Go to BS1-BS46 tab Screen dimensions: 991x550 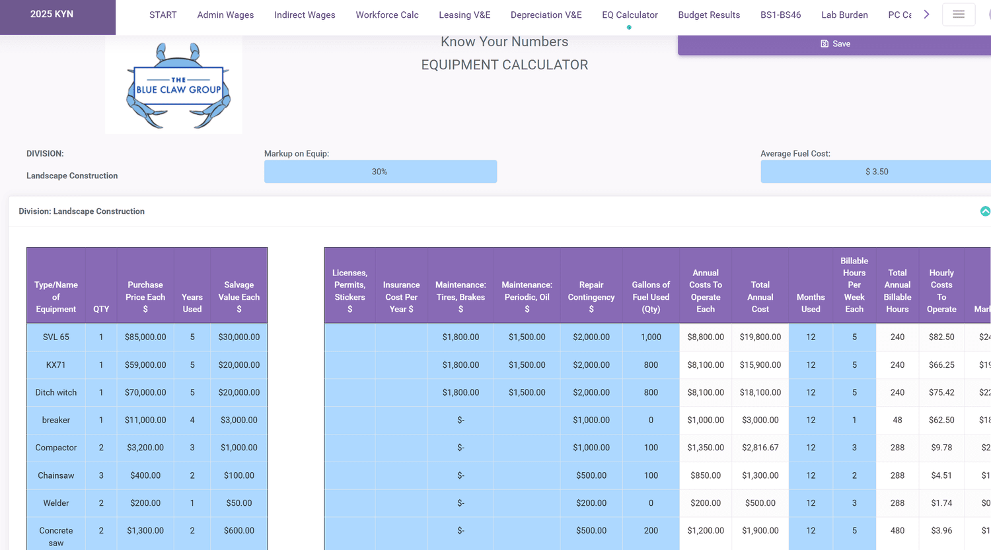tap(780, 15)
